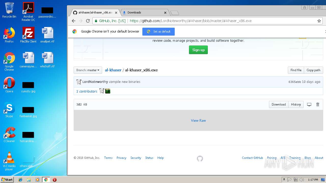Image resolution: width=326 pixels, height=183 pixels.
Task: Click taskbar clock 1:17 PM
Action: click(x=313, y=180)
